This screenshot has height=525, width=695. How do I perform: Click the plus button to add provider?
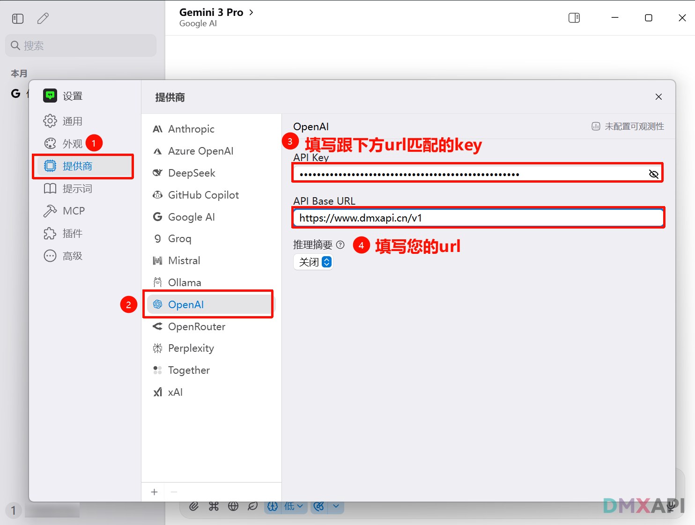[x=155, y=492]
